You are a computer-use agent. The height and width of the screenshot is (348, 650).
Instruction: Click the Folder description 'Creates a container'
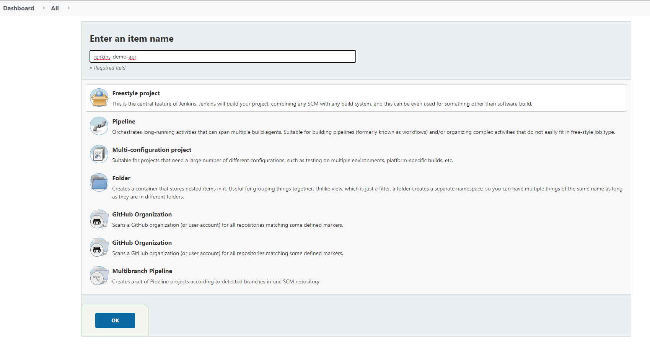pos(367,193)
